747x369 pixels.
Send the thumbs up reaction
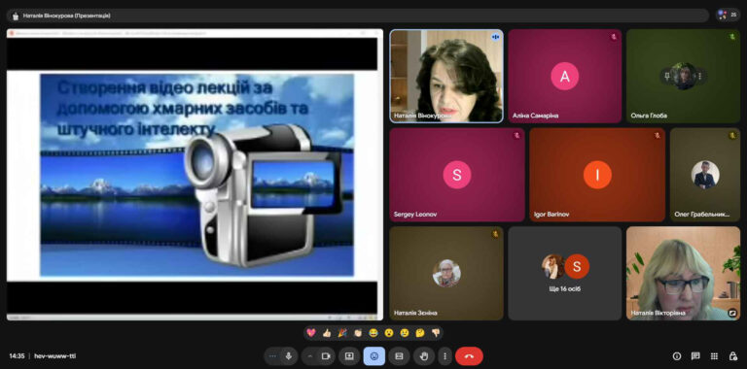point(327,333)
